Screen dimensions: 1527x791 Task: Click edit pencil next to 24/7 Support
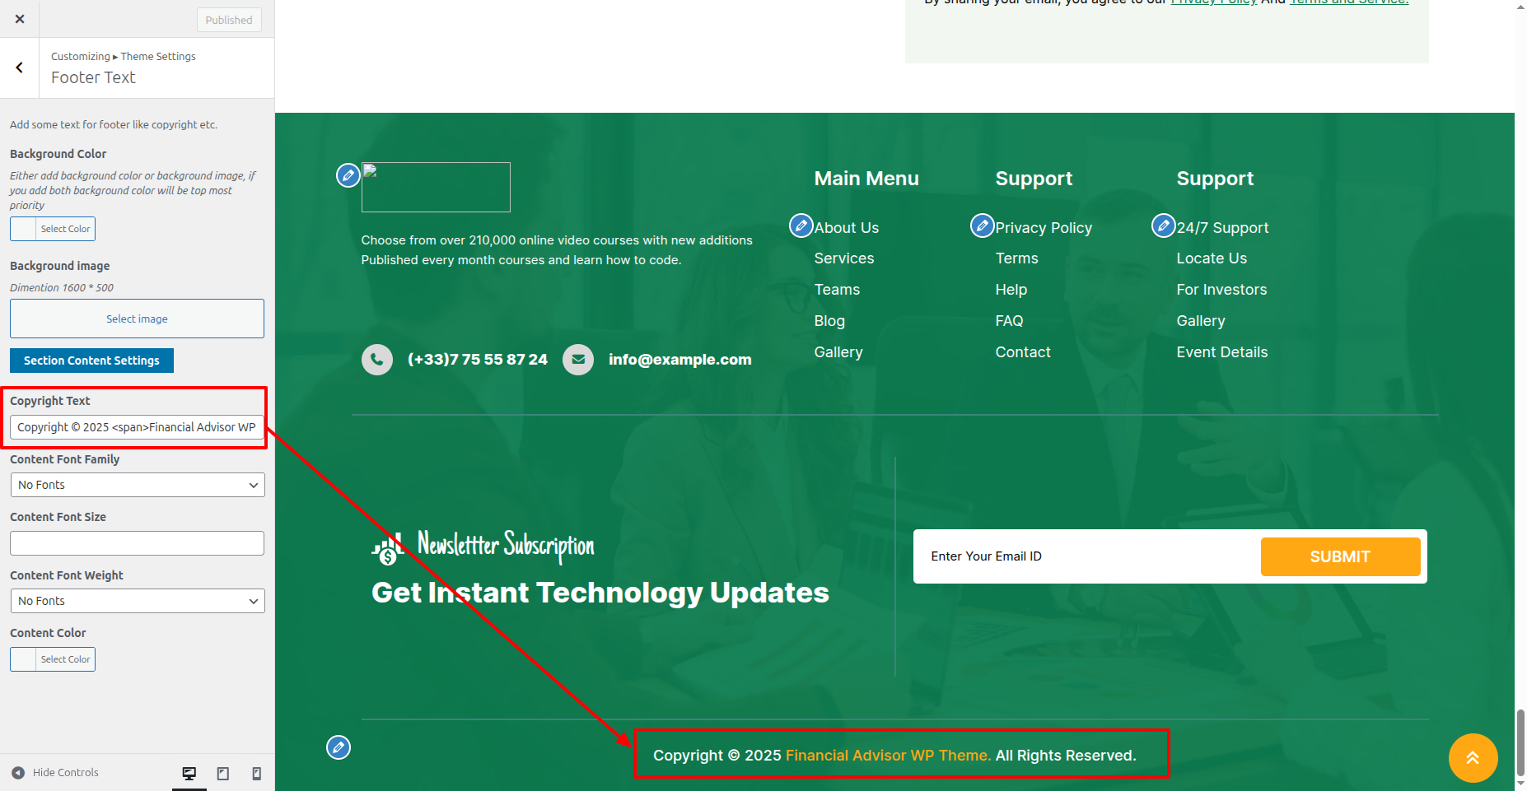1163,226
